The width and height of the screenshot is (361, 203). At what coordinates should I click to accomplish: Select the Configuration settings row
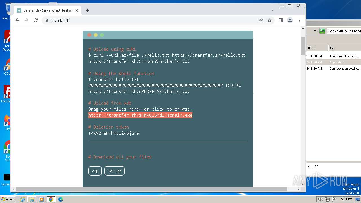[x=334, y=69]
